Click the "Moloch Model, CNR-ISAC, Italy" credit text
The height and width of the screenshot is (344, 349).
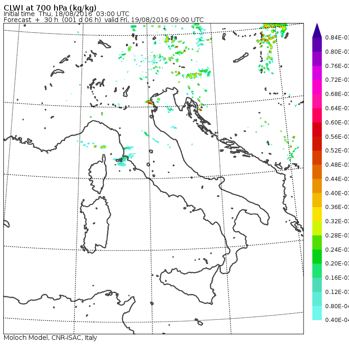[51, 338]
